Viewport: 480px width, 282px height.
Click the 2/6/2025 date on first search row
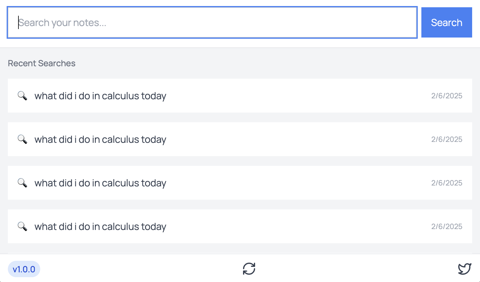click(446, 96)
